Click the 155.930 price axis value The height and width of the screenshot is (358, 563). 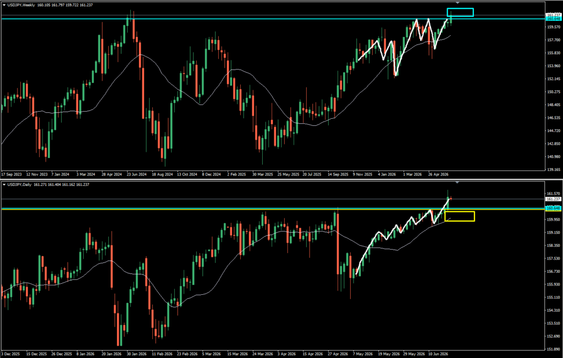[x=553, y=284]
